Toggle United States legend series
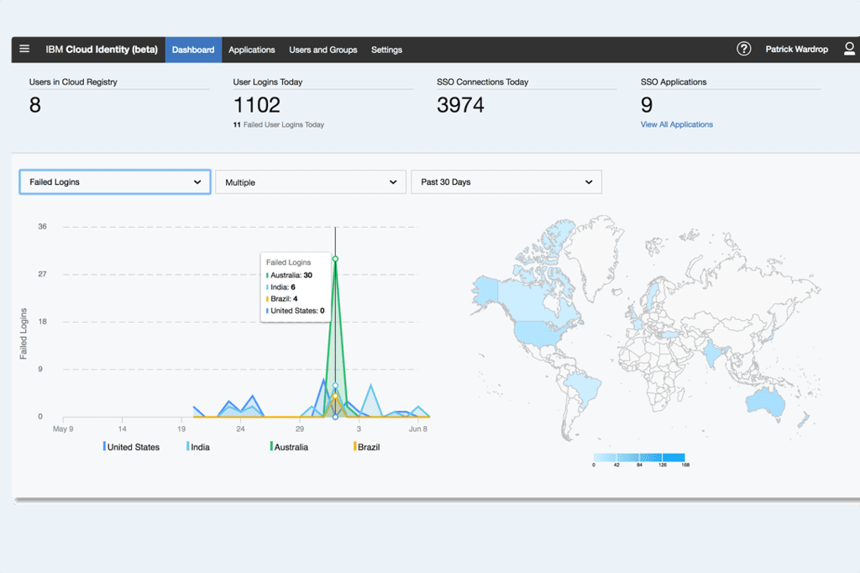The width and height of the screenshot is (860, 573). pos(133,447)
